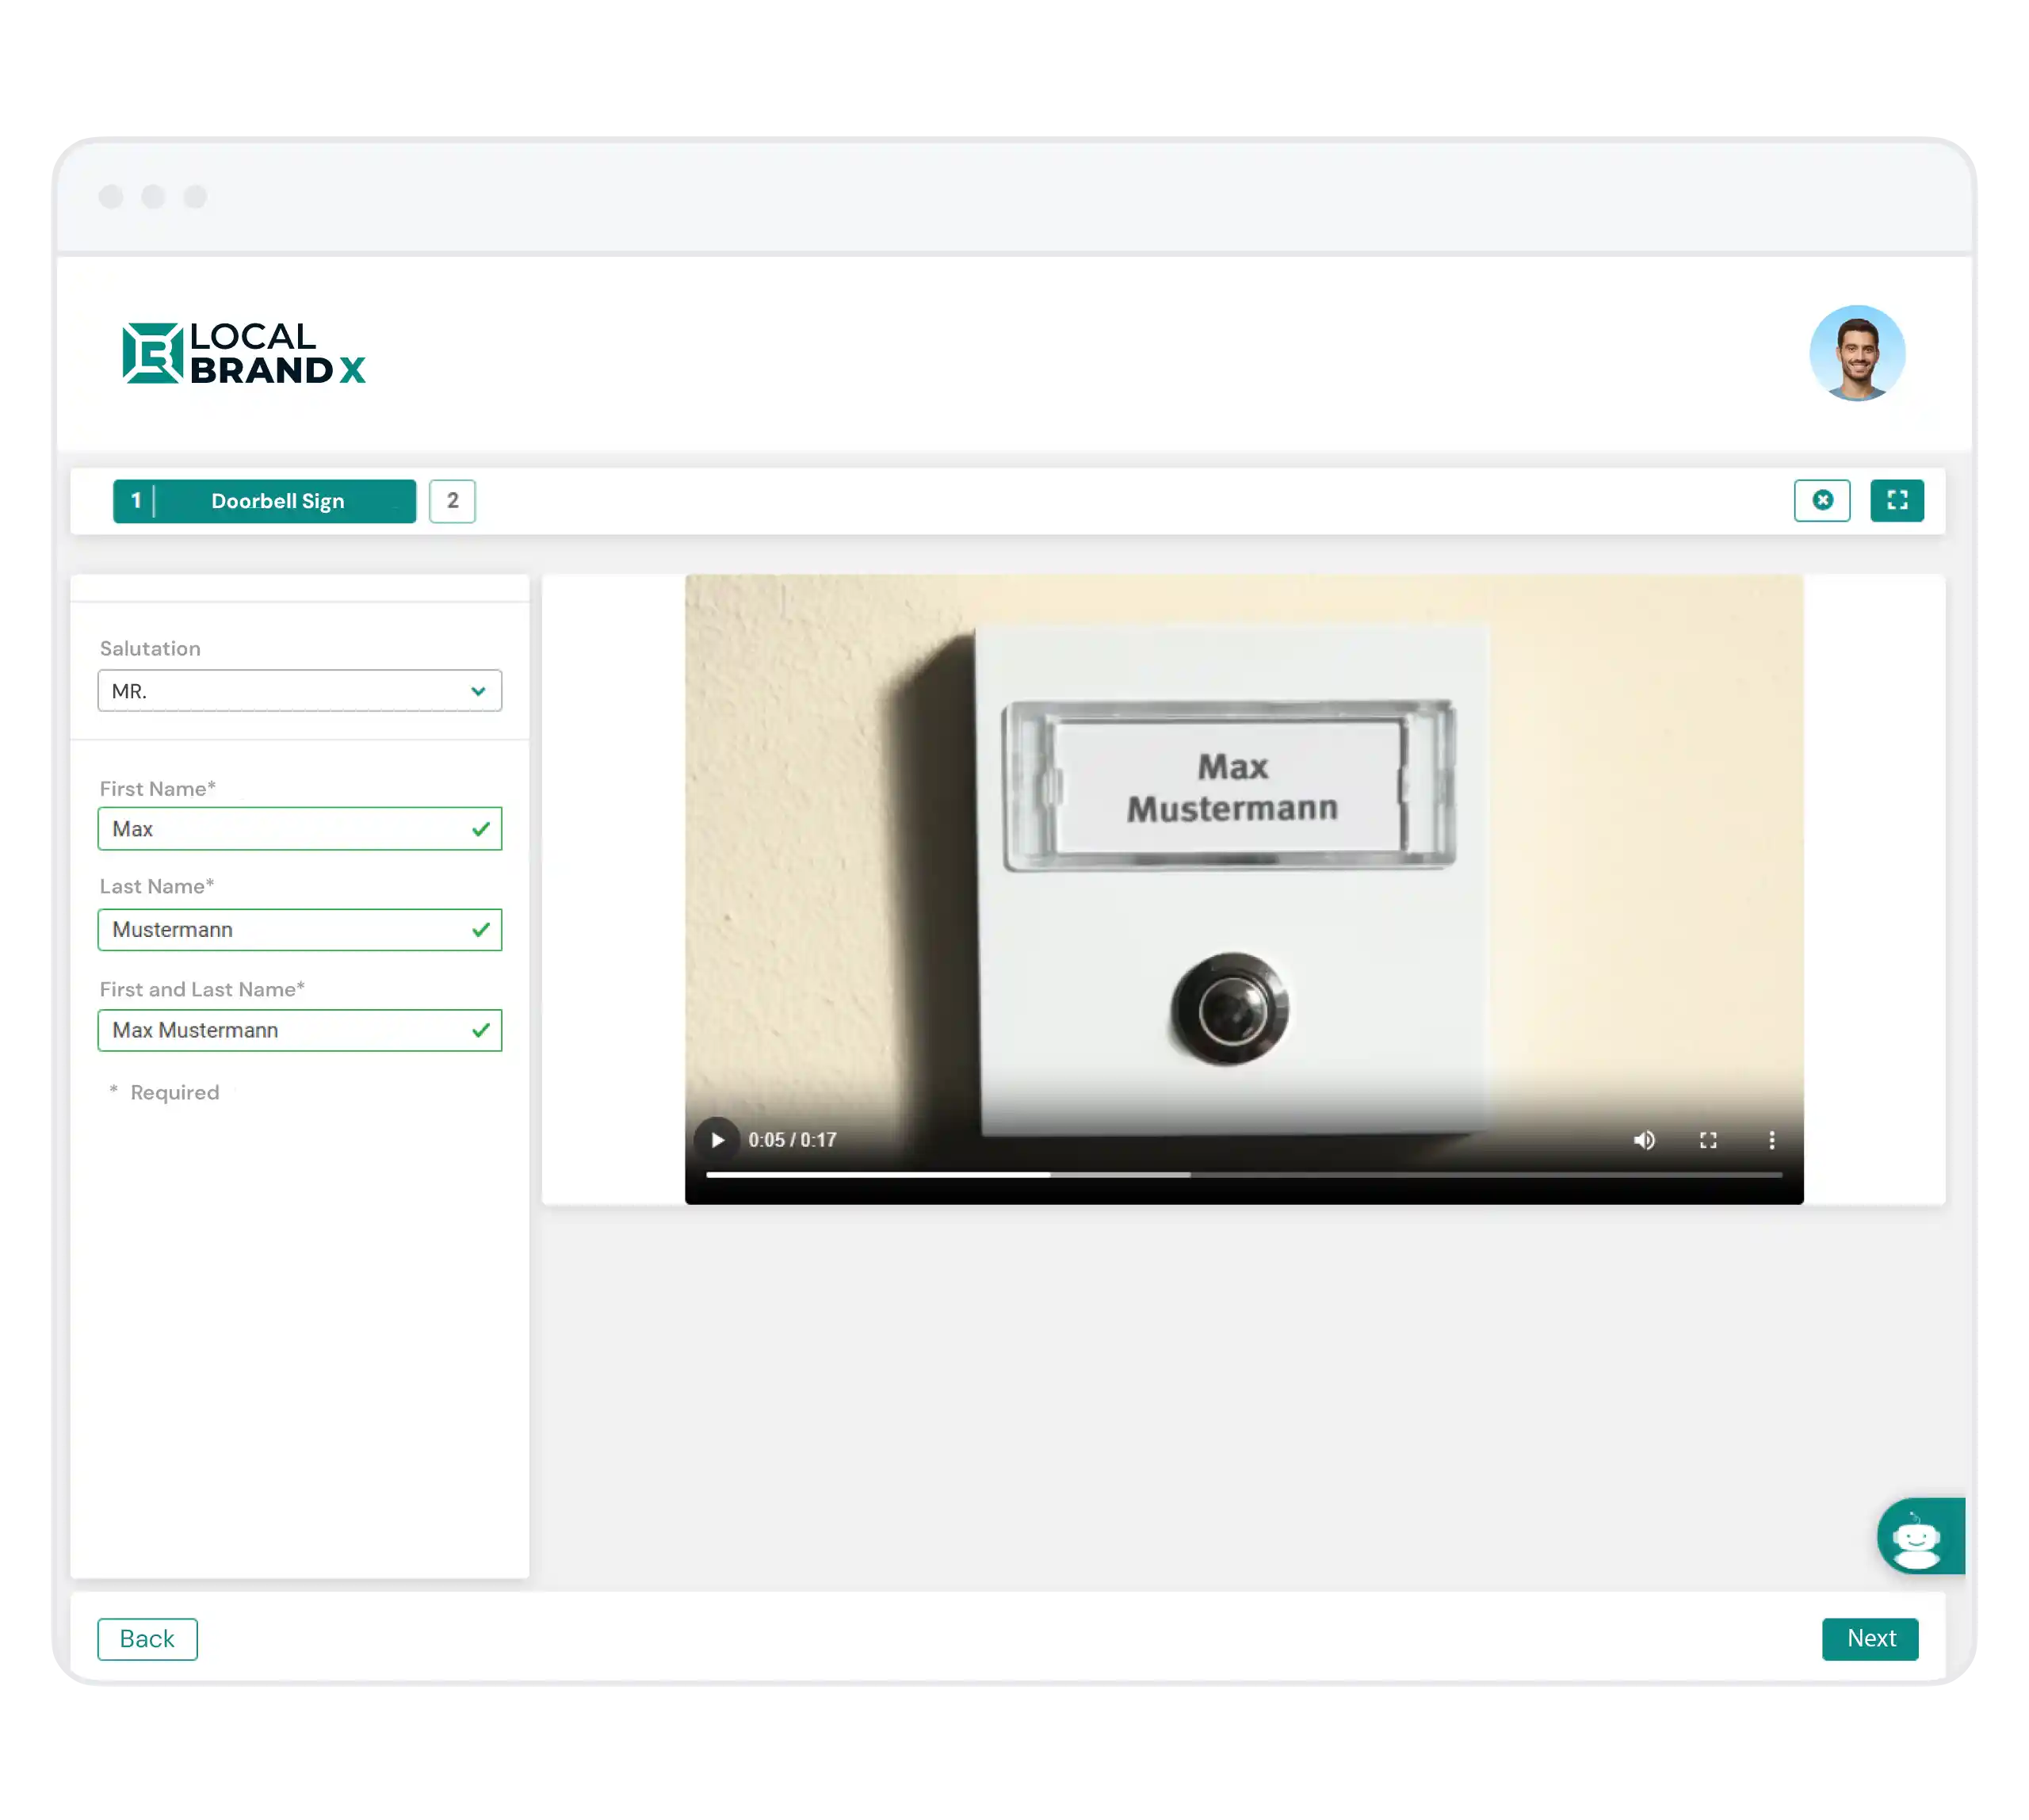Click the Next button

click(x=1869, y=1638)
